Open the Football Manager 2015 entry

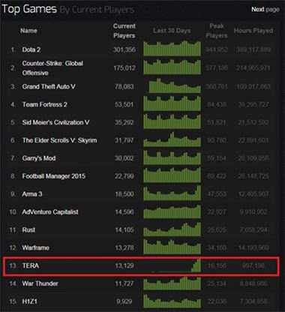54,176
